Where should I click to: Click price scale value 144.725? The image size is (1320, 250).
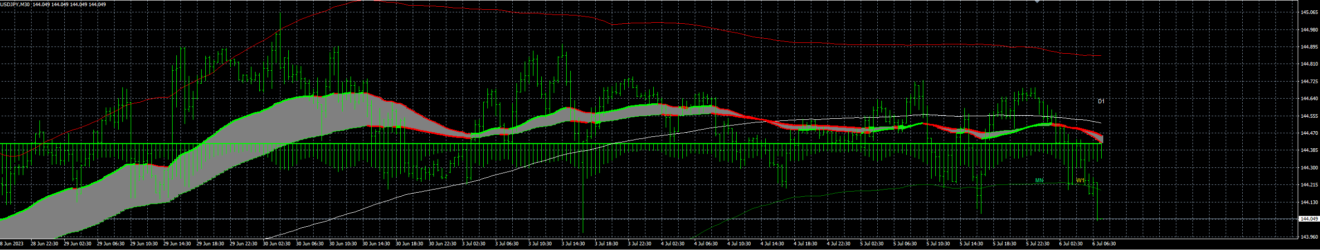(1309, 82)
